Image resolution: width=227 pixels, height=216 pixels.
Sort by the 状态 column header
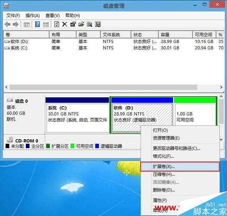click(145, 34)
